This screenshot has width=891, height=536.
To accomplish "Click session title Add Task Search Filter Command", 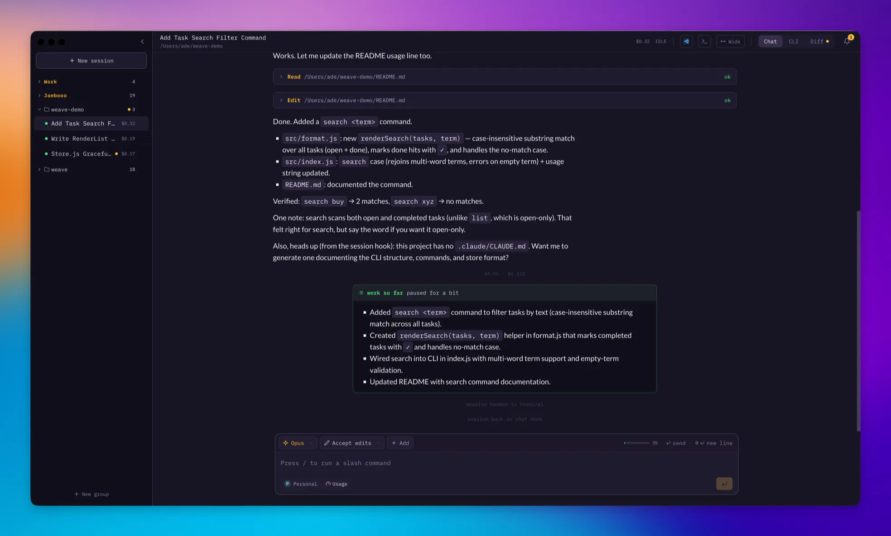I will coord(213,38).
